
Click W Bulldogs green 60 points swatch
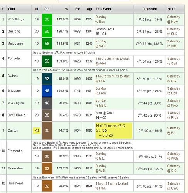click(x=47, y=19)
